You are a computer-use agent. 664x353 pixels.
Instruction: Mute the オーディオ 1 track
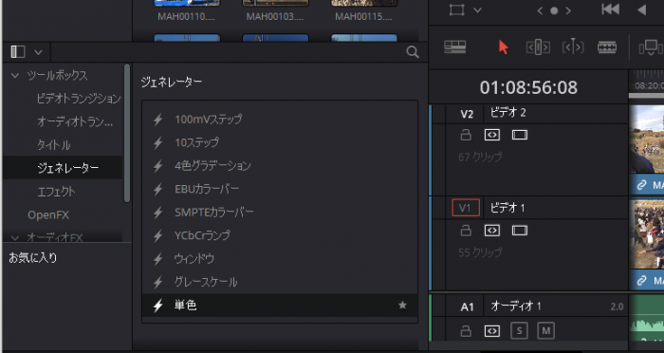coord(545,331)
